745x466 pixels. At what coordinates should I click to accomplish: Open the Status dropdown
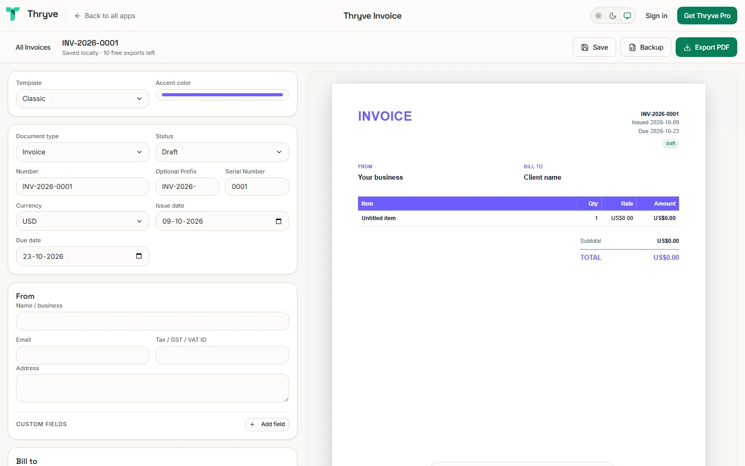tap(222, 152)
